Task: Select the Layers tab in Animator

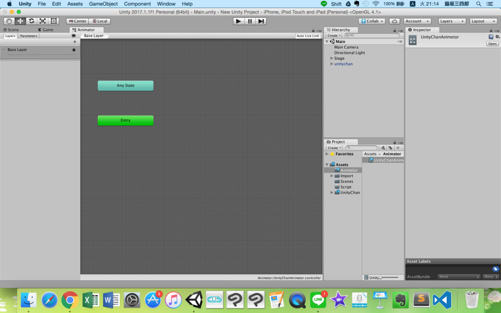Action: tap(10, 36)
